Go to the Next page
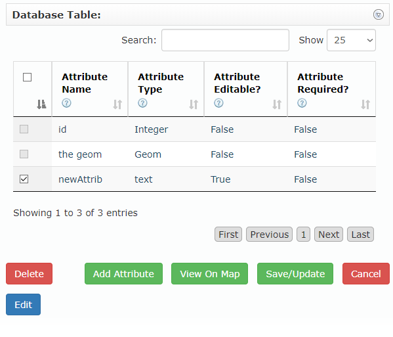The width and height of the screenshot is (393, 337). (x=329, y=235)
